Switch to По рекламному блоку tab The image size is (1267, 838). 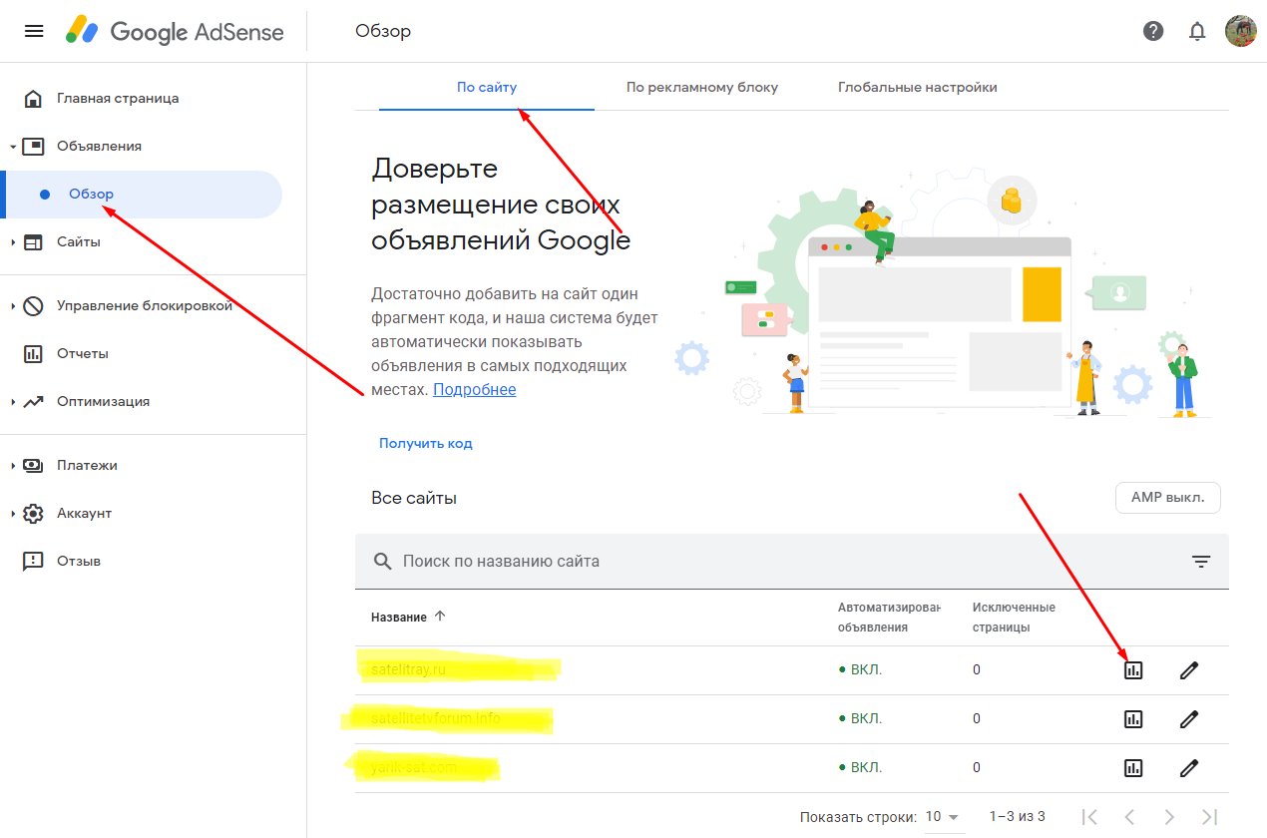[x=701, y=87]
